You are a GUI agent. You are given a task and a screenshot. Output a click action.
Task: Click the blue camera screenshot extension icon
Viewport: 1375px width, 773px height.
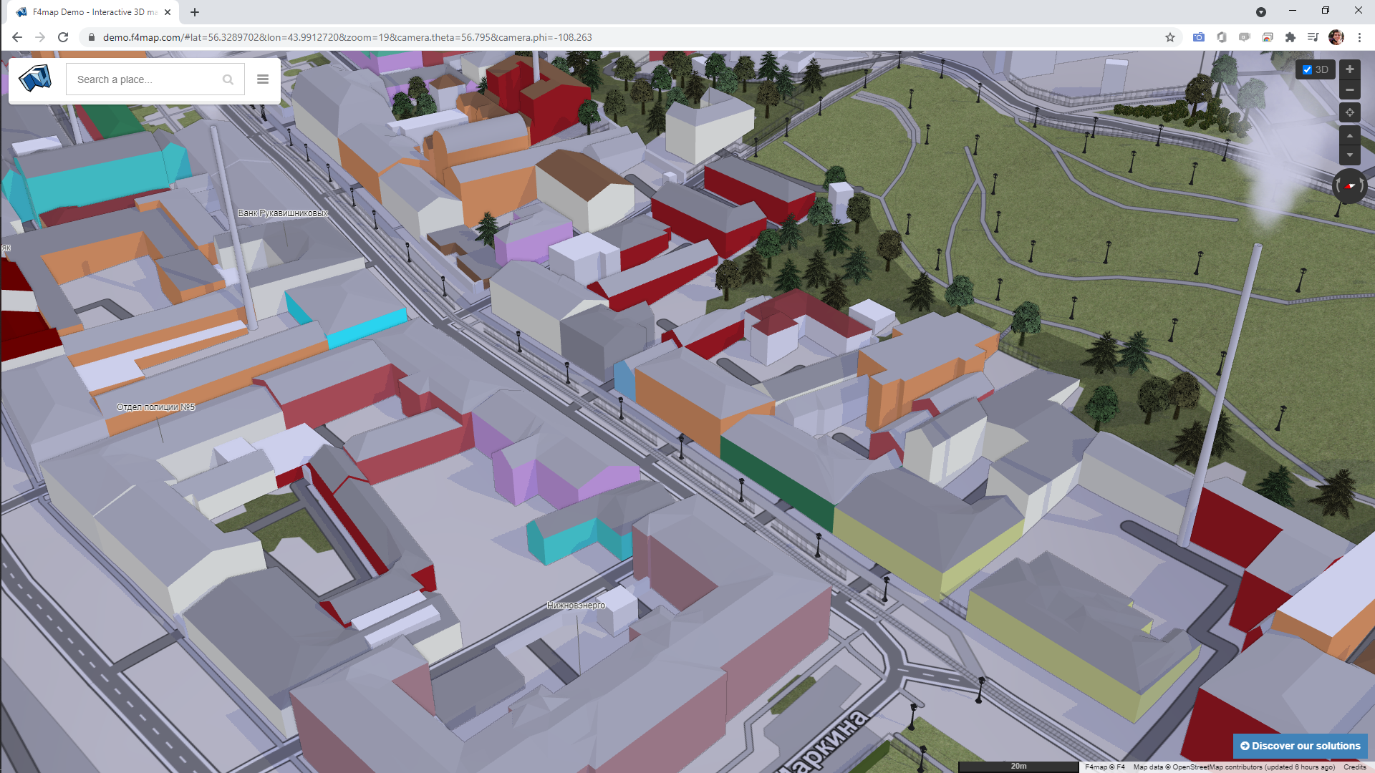tap(1199, 37)
